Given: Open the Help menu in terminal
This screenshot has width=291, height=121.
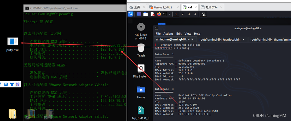Looking at the screenshot, I should point(197,34).
